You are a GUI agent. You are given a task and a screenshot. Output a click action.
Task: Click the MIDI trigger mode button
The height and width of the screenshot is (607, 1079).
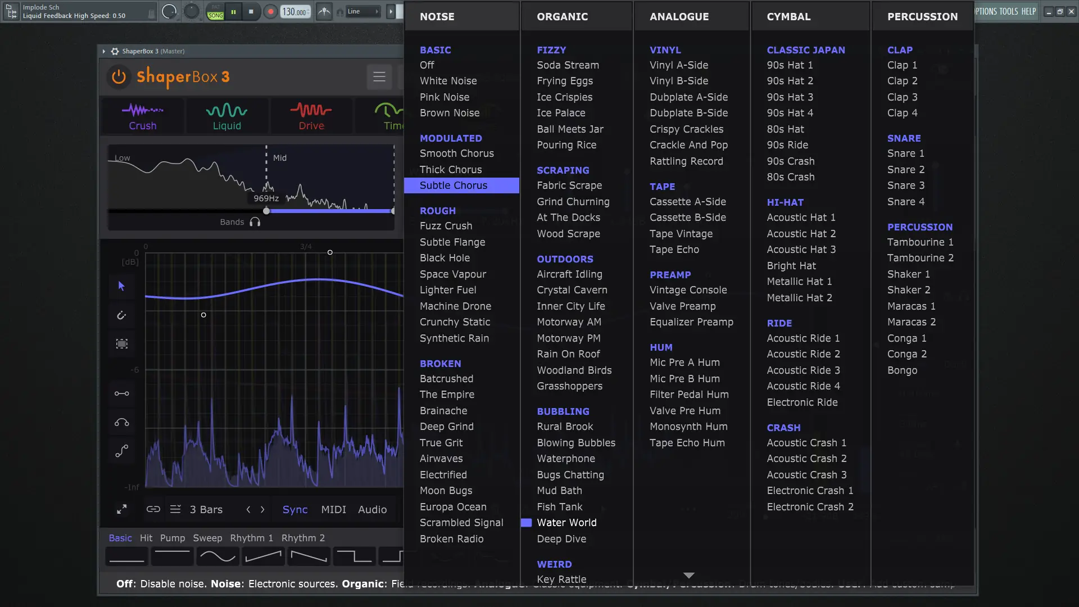333,510
